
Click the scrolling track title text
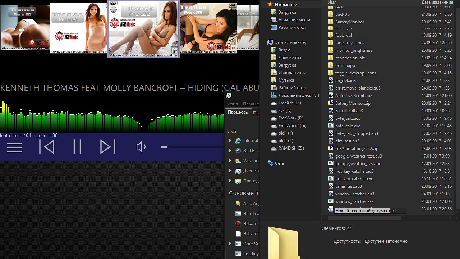tap(129, 88)
